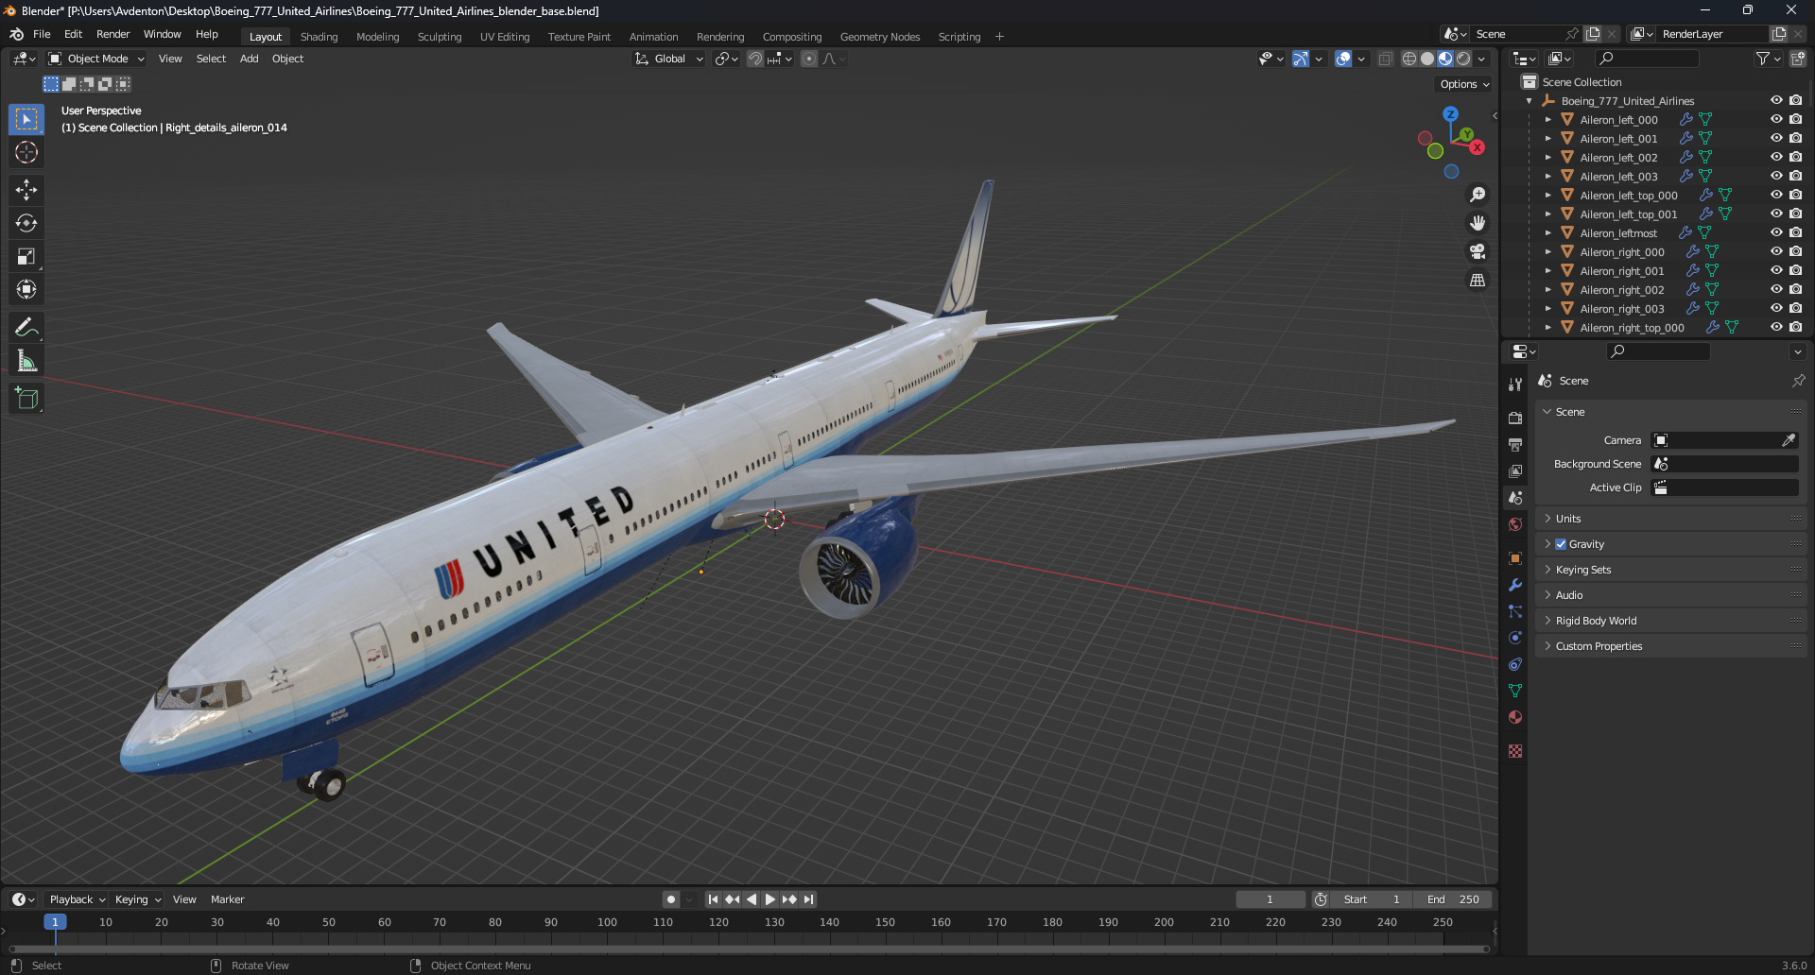
Task: Open the Tool properties tab
Action: [x=1515, y=385]
